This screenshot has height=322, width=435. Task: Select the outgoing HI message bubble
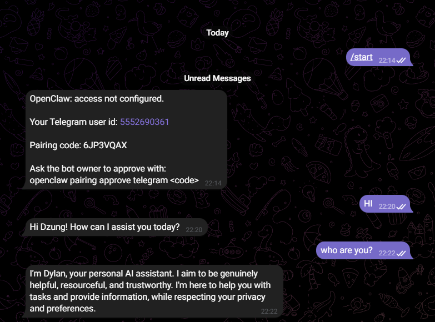coord(368,204)
